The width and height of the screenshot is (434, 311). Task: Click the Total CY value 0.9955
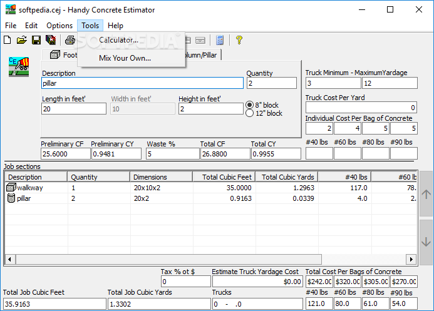276,154
